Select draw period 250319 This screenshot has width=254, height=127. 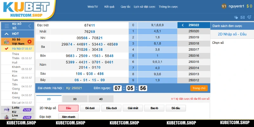(x=194, y=37)
